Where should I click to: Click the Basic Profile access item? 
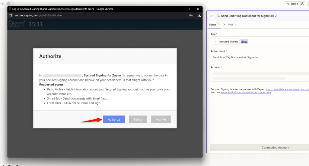[109, 91]
